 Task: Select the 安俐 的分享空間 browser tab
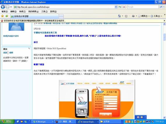coord(35,16)
